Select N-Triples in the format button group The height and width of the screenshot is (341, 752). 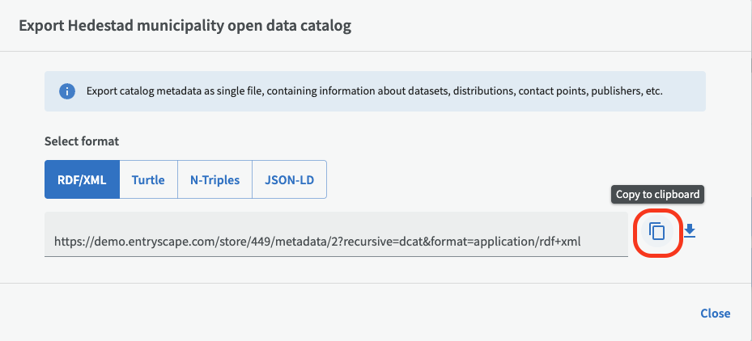(215, 179)
